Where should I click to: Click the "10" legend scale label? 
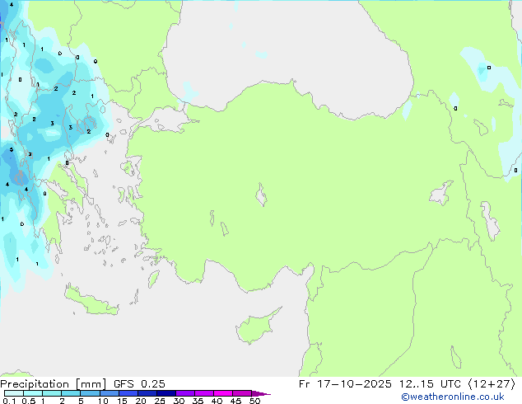tap(103, 401)
